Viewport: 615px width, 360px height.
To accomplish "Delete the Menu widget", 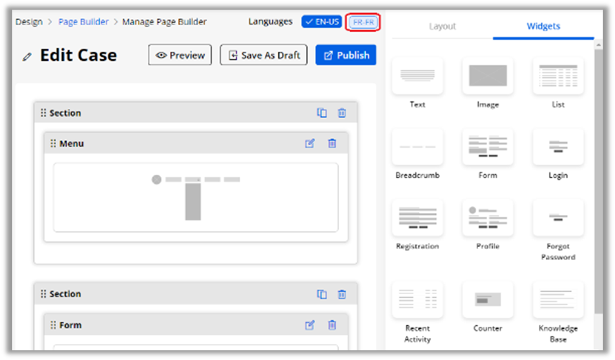I will (x=332, y=143).
